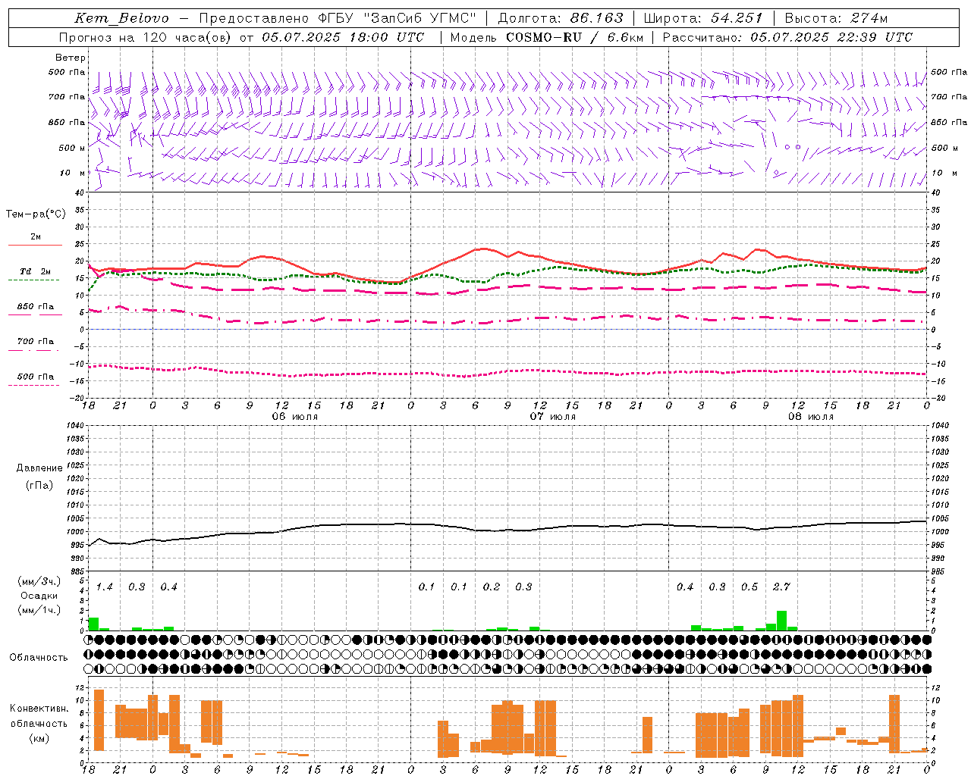
Task: Click the 2.7 precipitation total value
Action: tap(781, 587)
